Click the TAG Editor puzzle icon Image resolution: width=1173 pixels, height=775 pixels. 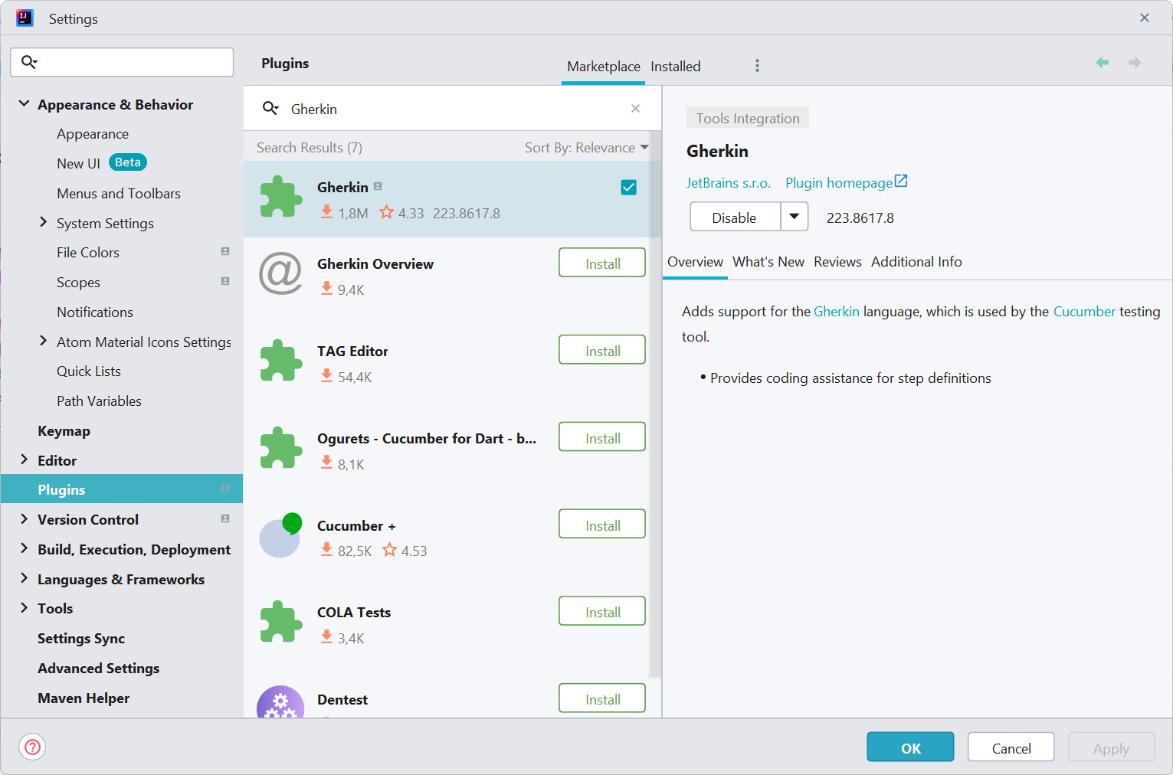click(x=281, y=361)
